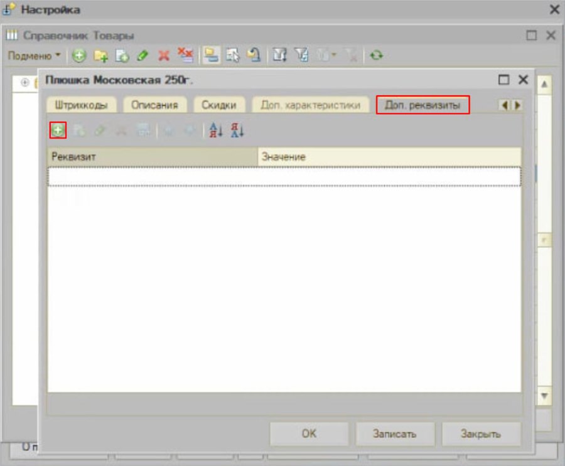The height and width of the screenshot is (466, 565).
Task: Copy item icon in Справочник Товары toolbar
Action: (122, 56)
